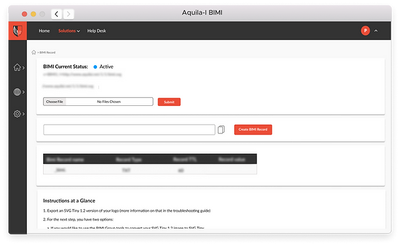Viewport: 400px width, 245px height.
Task: Expand the chevron beside the sidebar globe icon
Action: tap(23, 92)
